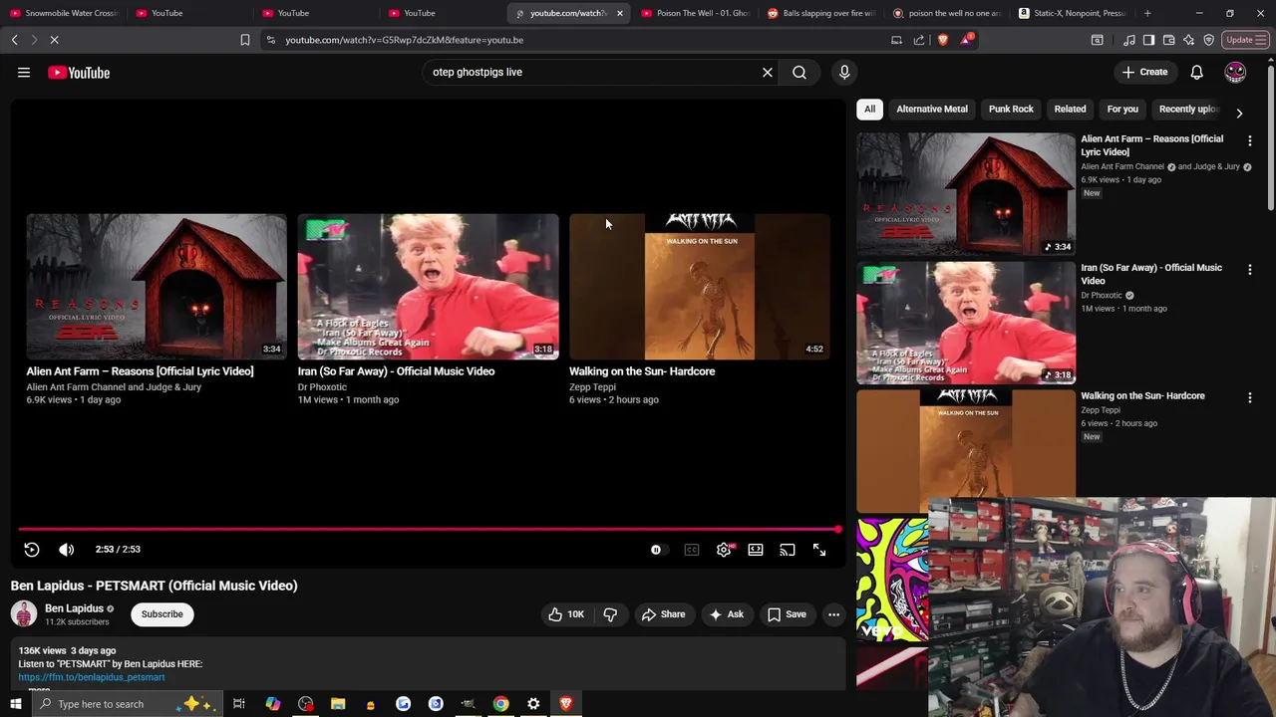The height and width of the screenshot is (717, 1276).
Task: Show more filter chips with the arrow
Action: pyautogui.click(x=1239, y=113)
